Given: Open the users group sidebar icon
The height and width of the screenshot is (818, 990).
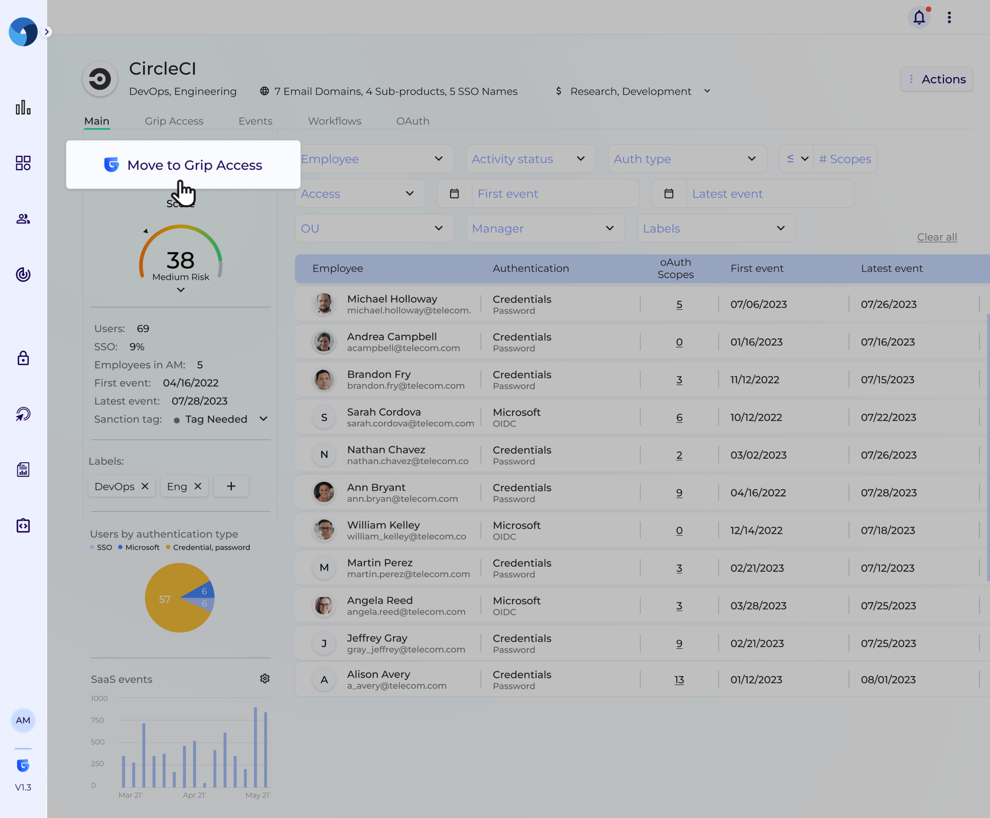Looking at the screenshot, I should click(x=23, y=219).
